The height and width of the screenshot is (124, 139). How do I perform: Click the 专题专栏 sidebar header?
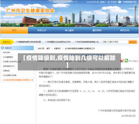[x=17, y=48]
